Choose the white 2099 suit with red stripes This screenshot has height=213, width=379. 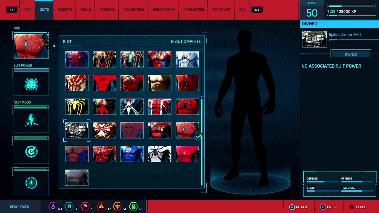77,83
